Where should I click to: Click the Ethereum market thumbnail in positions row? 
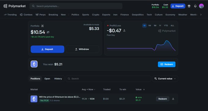34,99
